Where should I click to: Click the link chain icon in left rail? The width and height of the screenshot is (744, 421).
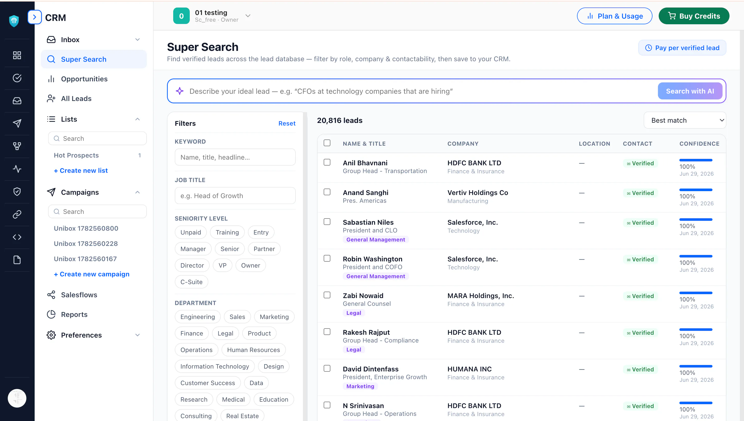pyautogui.click(x=17, y=214)
